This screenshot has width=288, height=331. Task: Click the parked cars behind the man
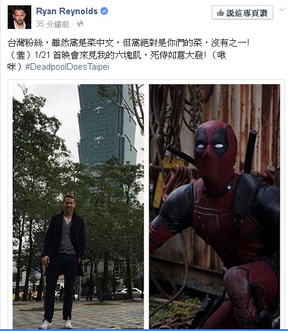coord(128,293)
